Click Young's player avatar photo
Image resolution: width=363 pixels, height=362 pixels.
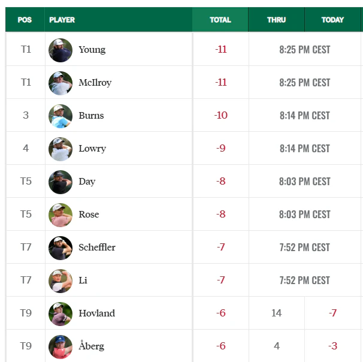[60, 50]
